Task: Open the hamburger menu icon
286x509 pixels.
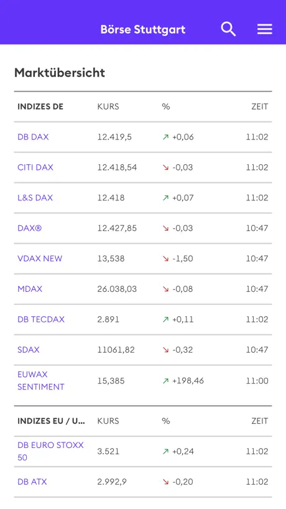Action: click(265, 29)
